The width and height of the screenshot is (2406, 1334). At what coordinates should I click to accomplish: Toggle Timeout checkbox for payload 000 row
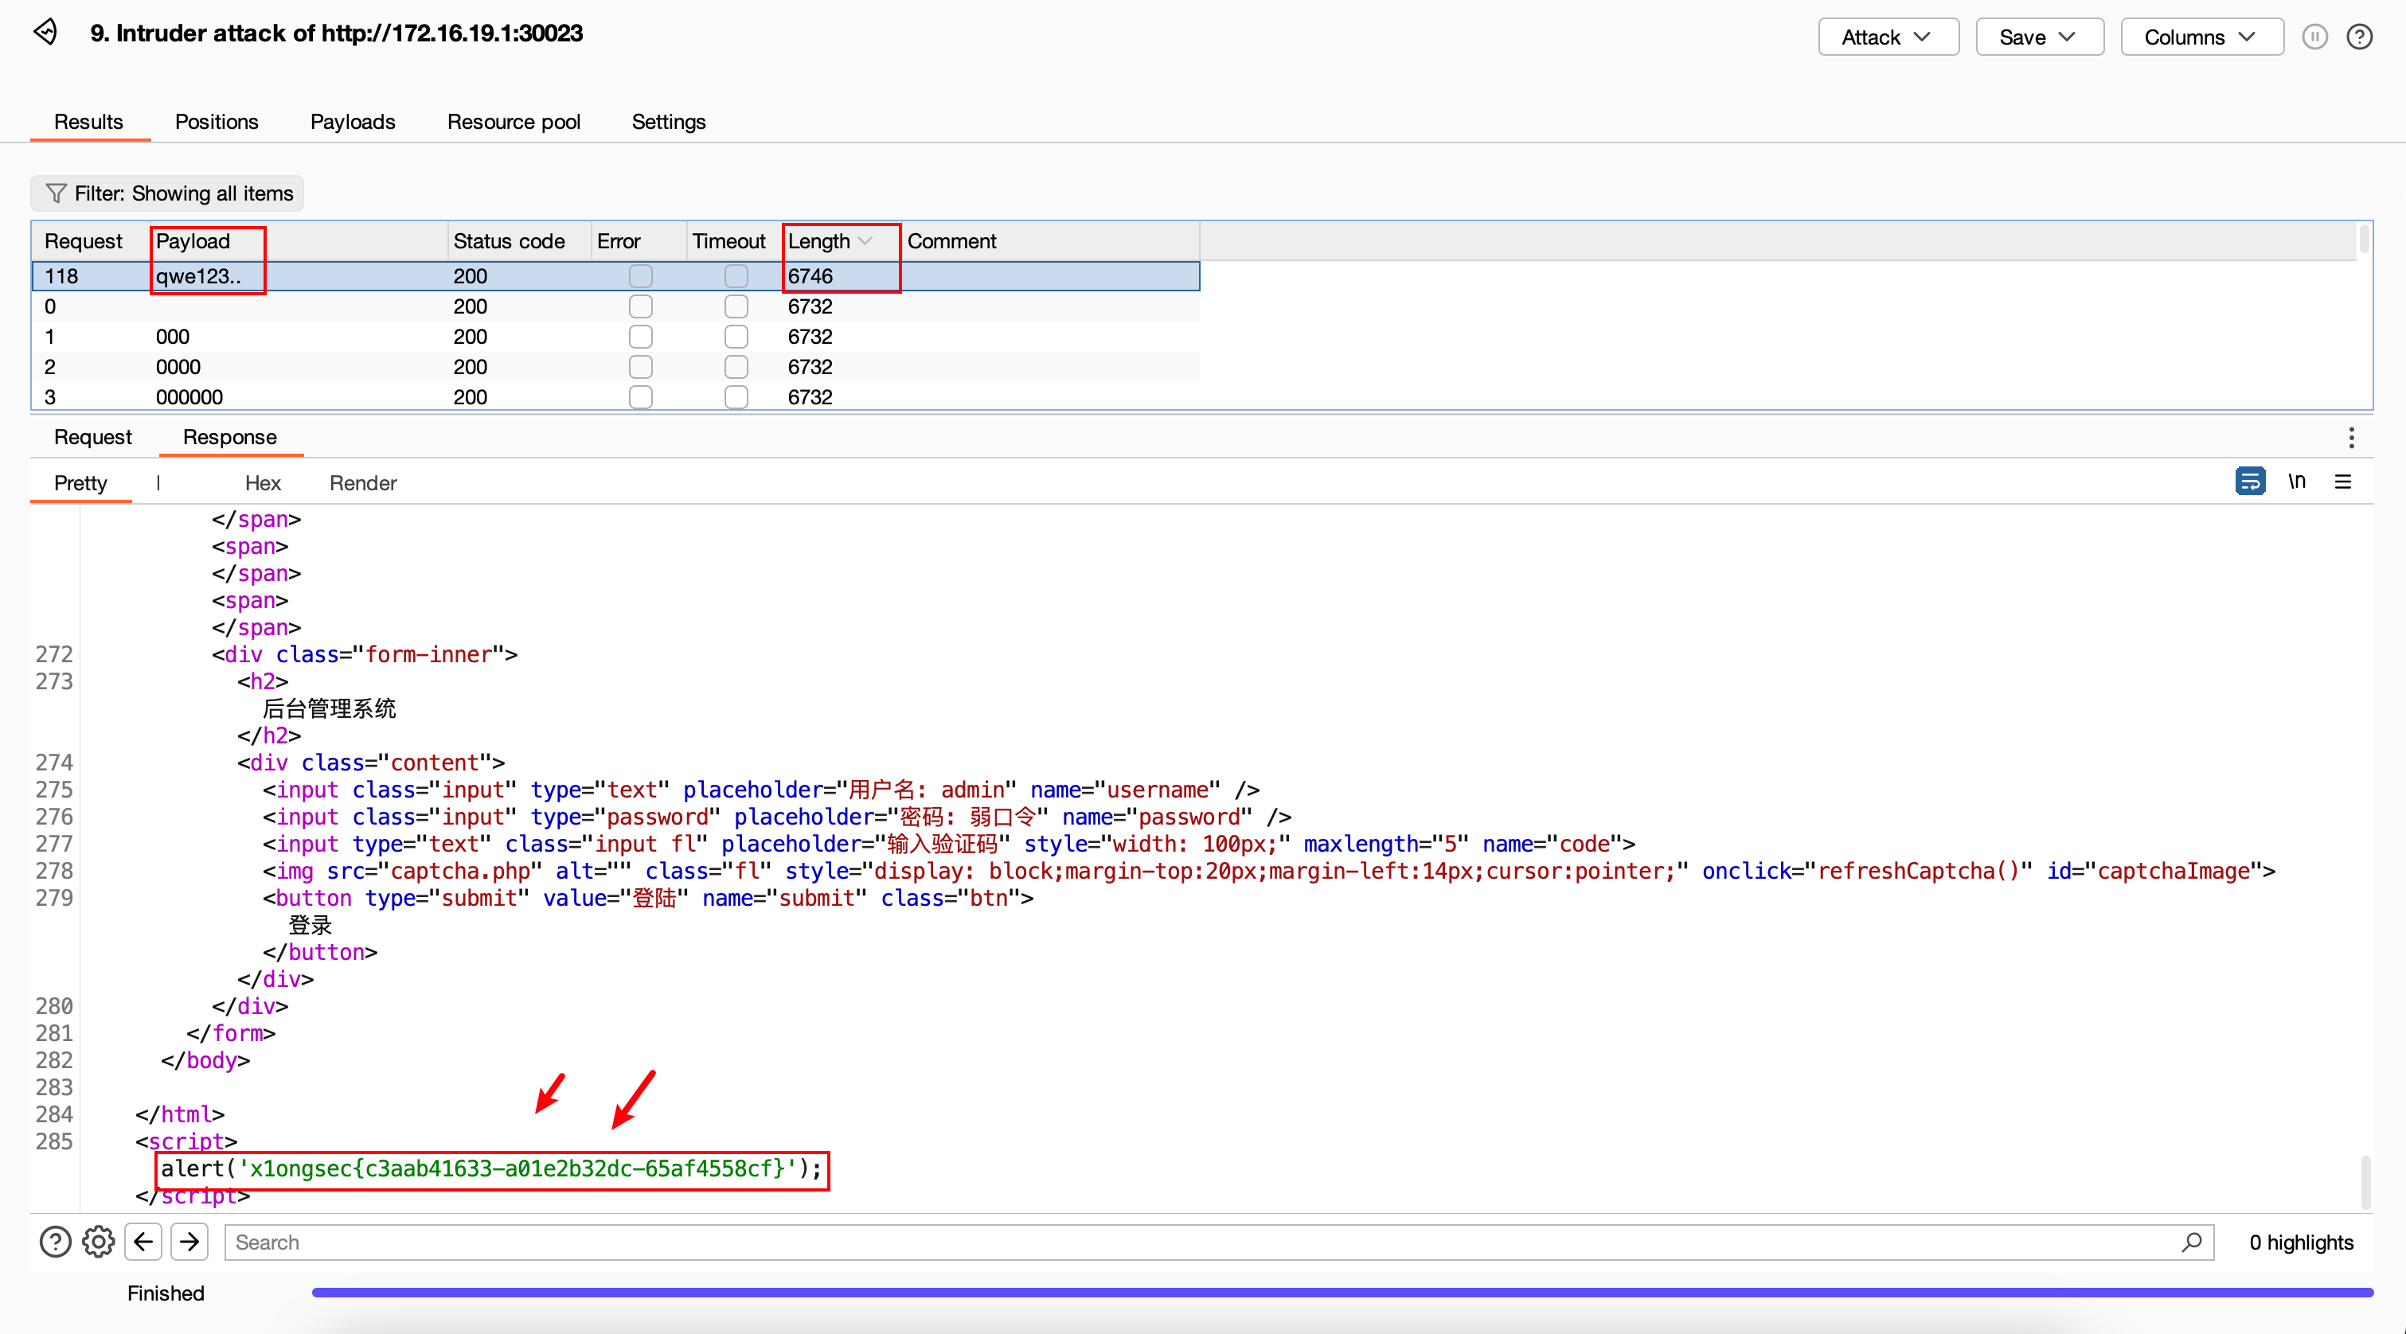(x=736, y=336)
